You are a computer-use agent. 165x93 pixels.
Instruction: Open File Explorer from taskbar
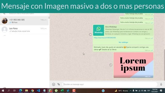click(27, 91)
